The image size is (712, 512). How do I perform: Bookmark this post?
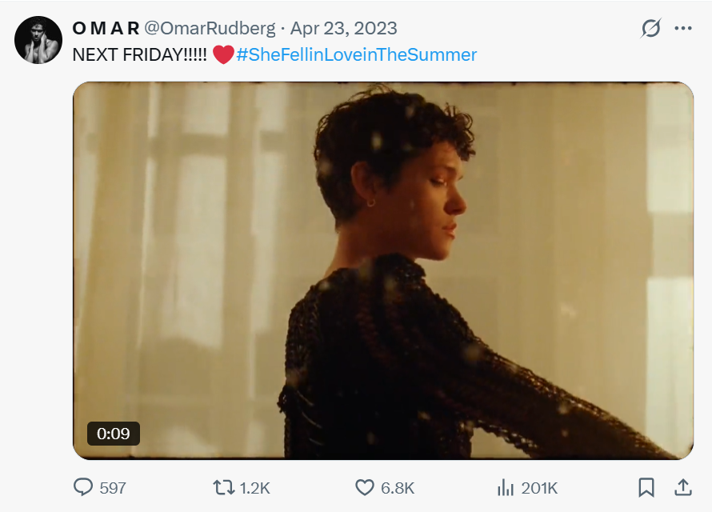click(x=646, y=487)
